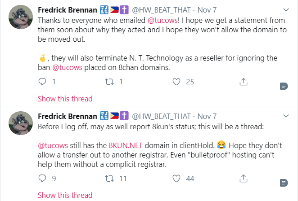
Task: Like the tweet with 44 likes
Action: pyautogui.click(x=177, y=178)
